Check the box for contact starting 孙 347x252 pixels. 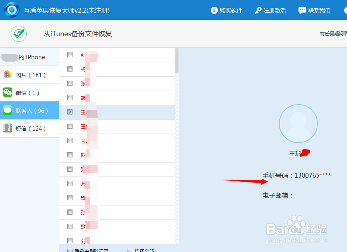(x=70, y=212)
